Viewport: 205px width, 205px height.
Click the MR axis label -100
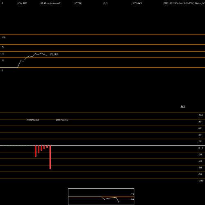tap(201, 181)
